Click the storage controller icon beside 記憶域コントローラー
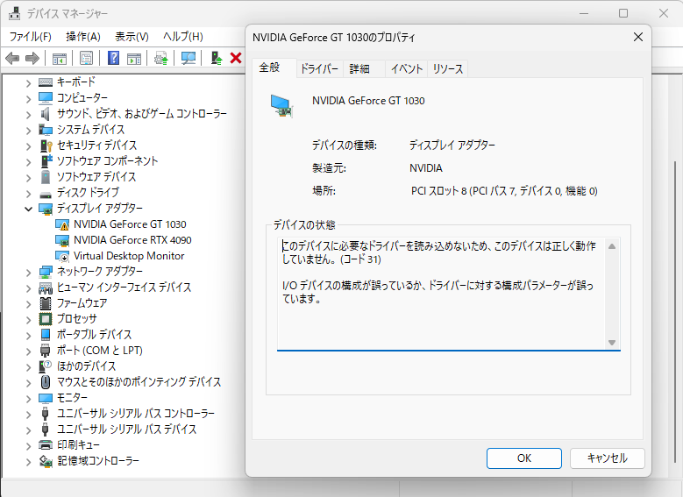The width and height of the screenshot is (683, 497). (x=46, y=461)
